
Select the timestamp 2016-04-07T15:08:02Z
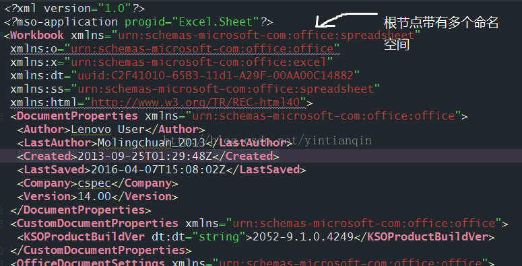coord(158,170)
